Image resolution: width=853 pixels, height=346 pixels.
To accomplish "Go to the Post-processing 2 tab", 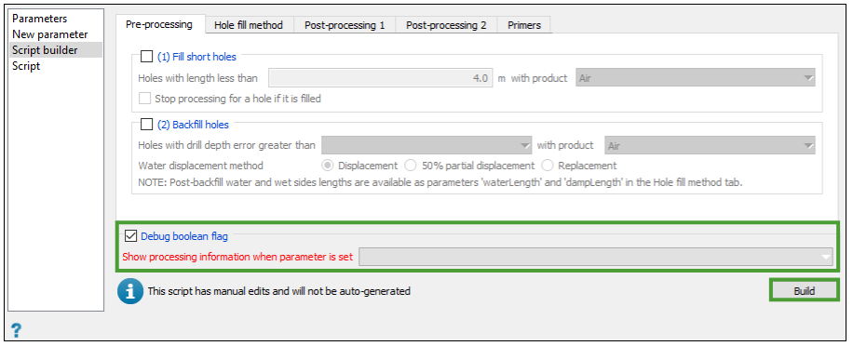I will coord(446,25).
